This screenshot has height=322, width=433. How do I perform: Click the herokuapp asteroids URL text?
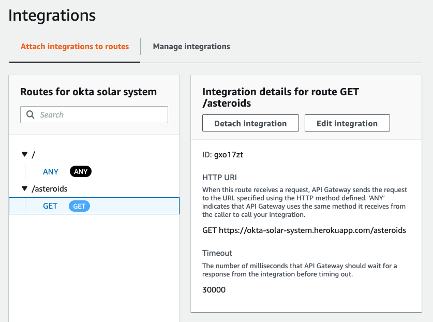coord(312,230)
